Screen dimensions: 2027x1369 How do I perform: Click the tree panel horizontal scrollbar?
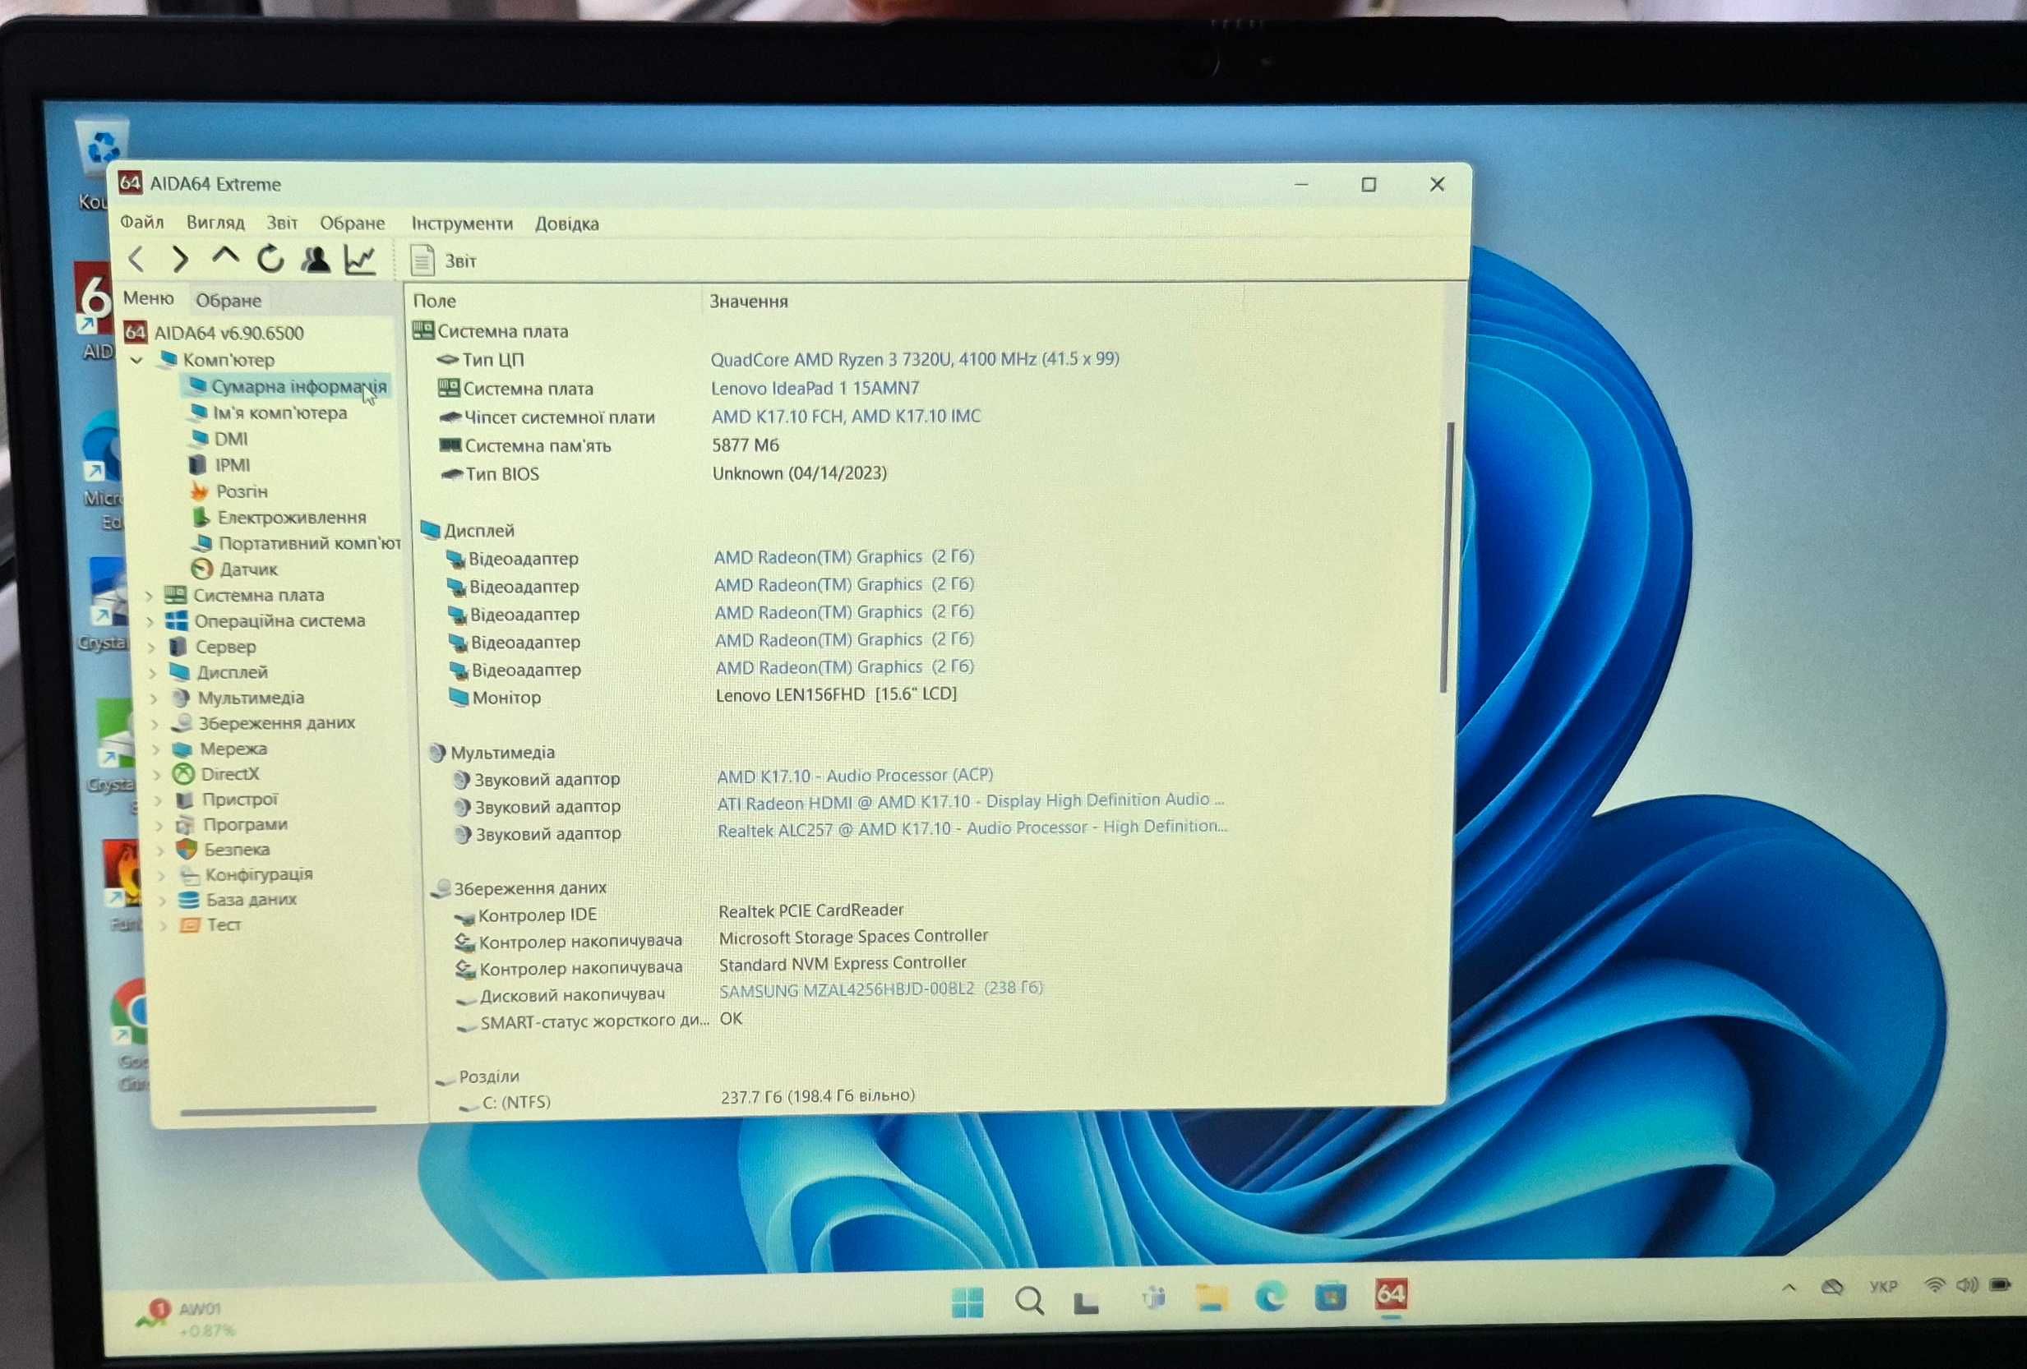point(278,1110)
